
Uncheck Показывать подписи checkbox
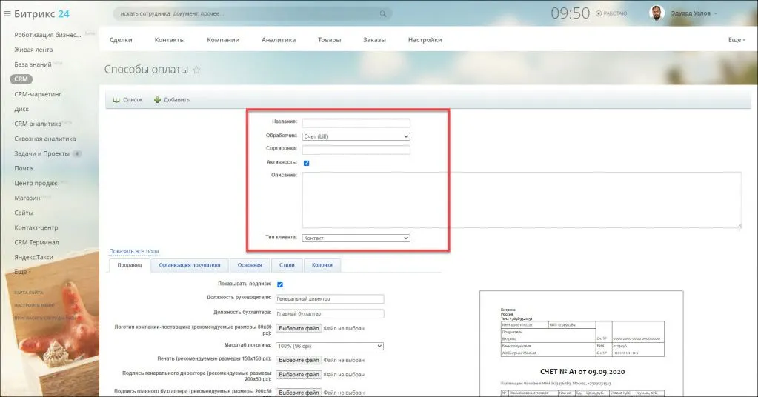click(x=280, y=284)
